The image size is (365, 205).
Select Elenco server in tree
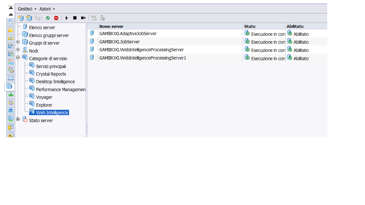[42, 28]
